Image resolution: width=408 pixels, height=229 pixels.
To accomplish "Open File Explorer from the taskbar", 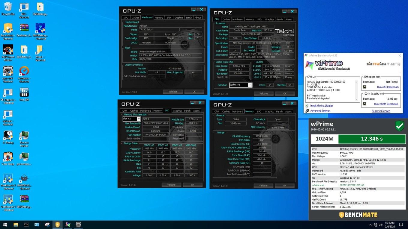I will click(16, 225).
